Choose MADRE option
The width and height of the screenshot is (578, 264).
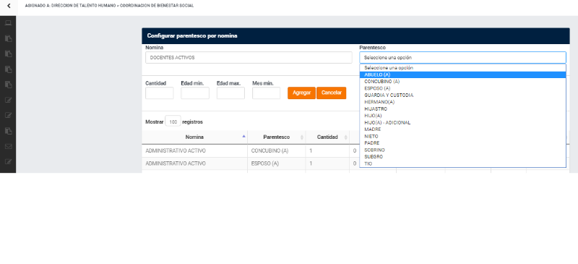(462, 129)
